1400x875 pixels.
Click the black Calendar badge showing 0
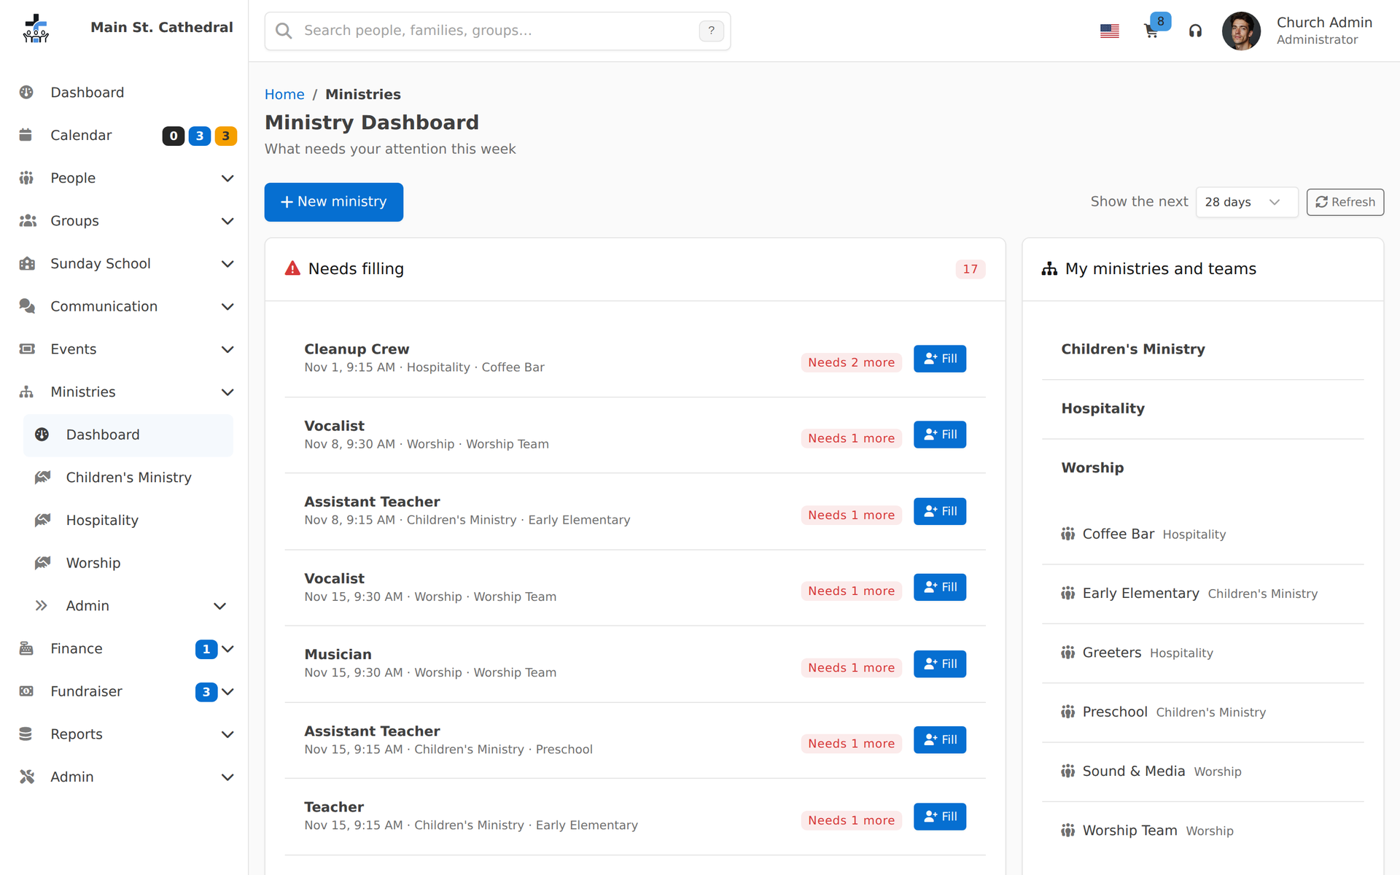pos(173,136)
